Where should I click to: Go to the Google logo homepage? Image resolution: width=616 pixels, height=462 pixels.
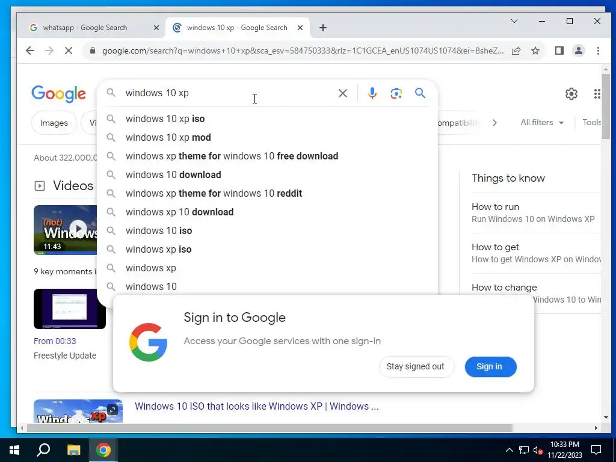(58, 94)
